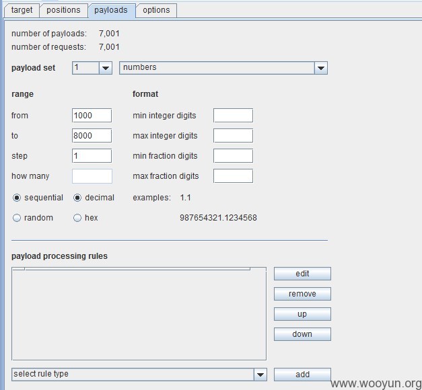The image size is (422, 390).
Task: Move rule with the up button
Action: click(302, 314)
